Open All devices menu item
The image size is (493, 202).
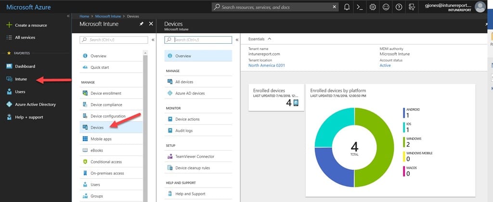(184, 82)
